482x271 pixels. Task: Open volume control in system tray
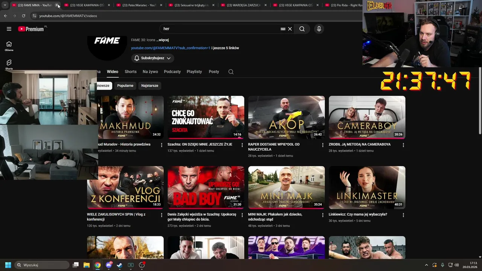point(457,265)
